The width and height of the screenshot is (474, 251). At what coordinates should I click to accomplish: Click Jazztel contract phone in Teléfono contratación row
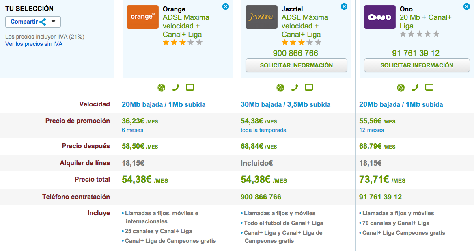coord(261,197)
